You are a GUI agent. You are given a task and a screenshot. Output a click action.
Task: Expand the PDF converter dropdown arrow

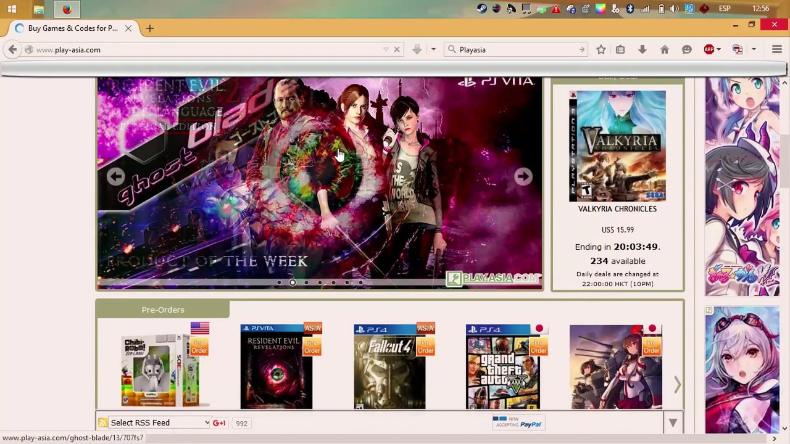754,49
